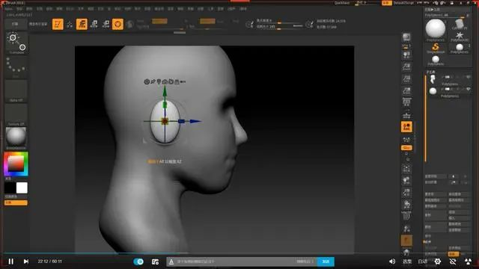Open the Z插件 menu

(x=231, y=9)
